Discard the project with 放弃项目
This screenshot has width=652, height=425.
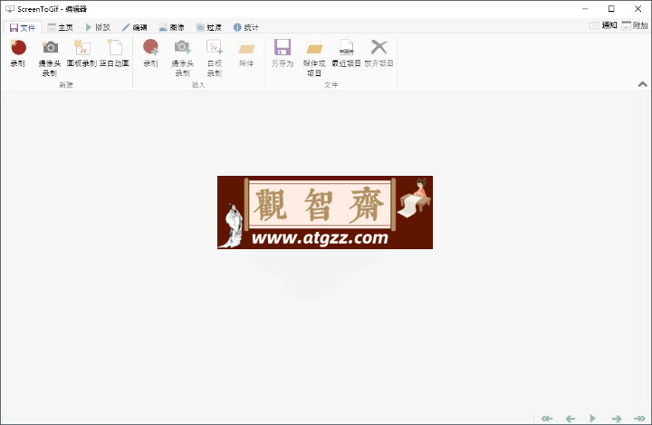click(x=379, y=53)
